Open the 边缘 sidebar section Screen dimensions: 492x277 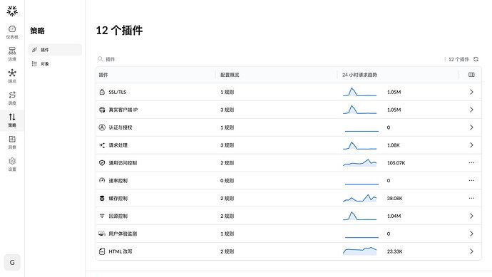coord(12,54)
